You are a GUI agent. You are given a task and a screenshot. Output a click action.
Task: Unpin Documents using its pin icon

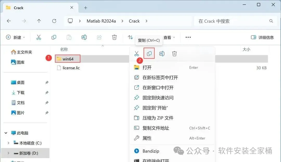[x=47, y=103]
